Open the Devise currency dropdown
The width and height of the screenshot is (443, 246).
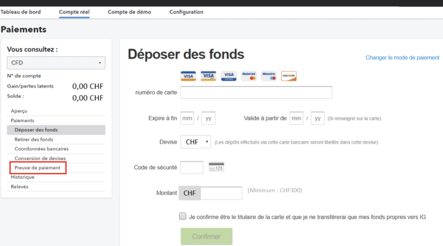[x=195, y=141]
